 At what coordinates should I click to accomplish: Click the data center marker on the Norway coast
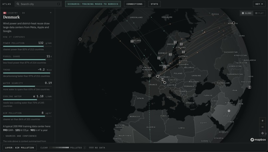159,58
